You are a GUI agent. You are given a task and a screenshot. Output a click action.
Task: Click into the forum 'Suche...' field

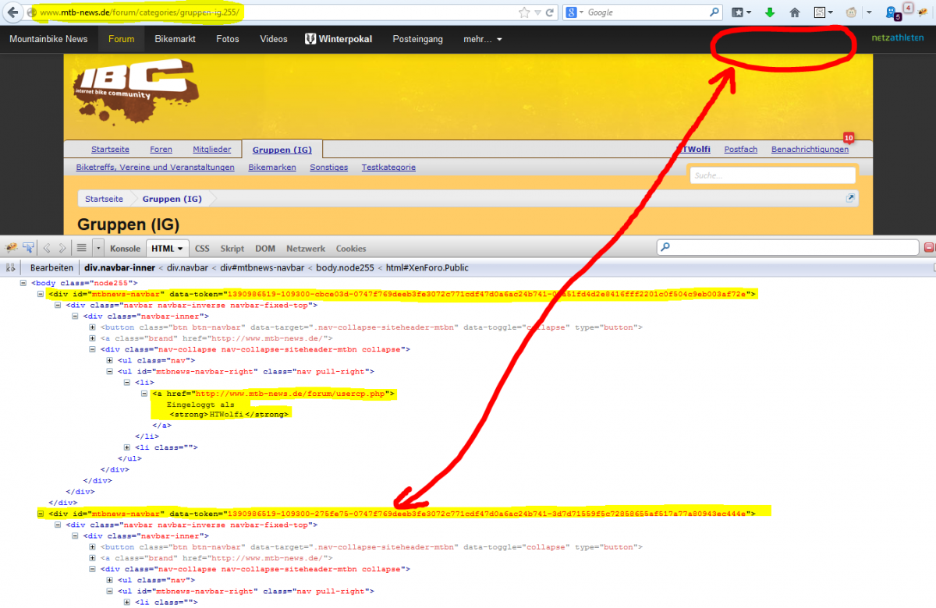click(x=772, y=175)
